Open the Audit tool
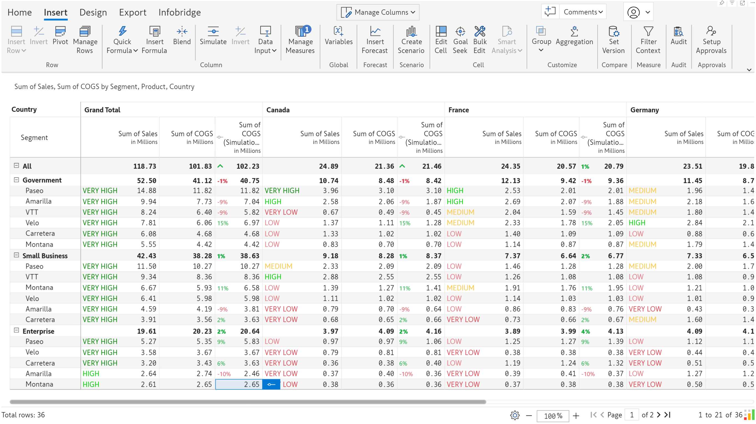Viewport: 756px width, 424px height. 678,36
